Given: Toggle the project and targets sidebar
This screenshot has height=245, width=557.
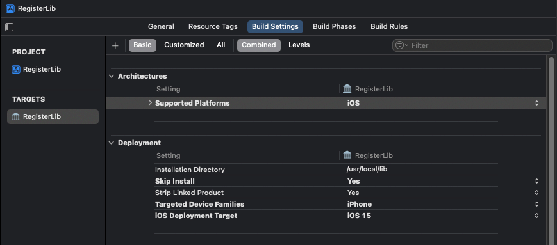Looking at the screenshot, I should [9, 27].
